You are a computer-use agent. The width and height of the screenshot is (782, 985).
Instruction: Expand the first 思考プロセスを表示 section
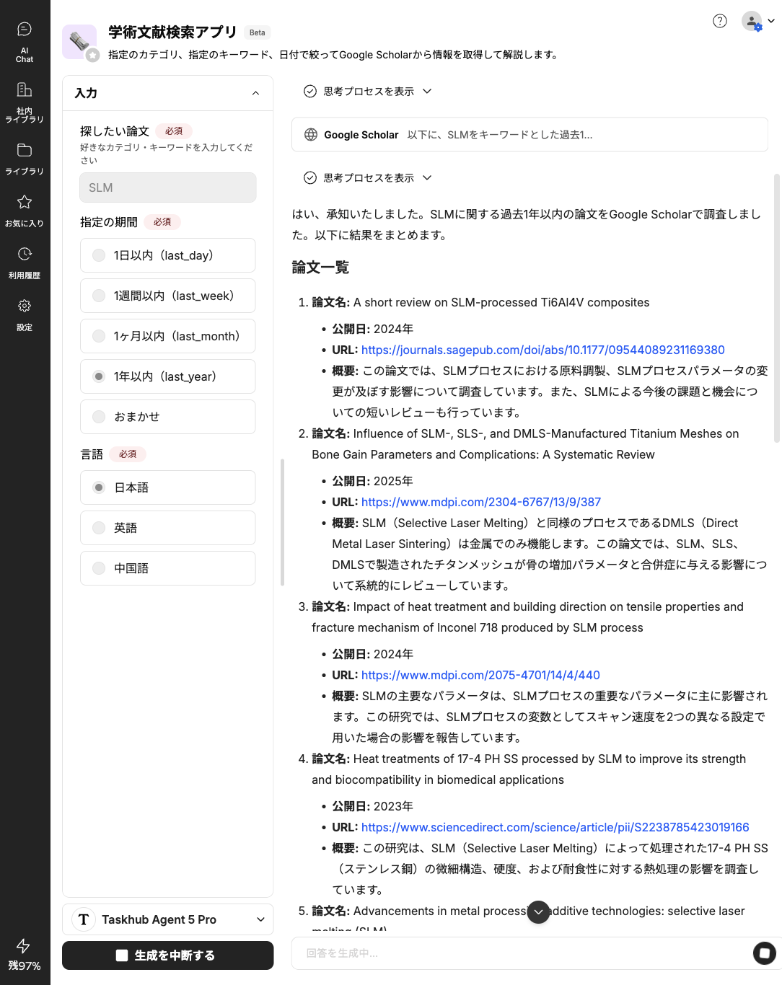point(369,92)
